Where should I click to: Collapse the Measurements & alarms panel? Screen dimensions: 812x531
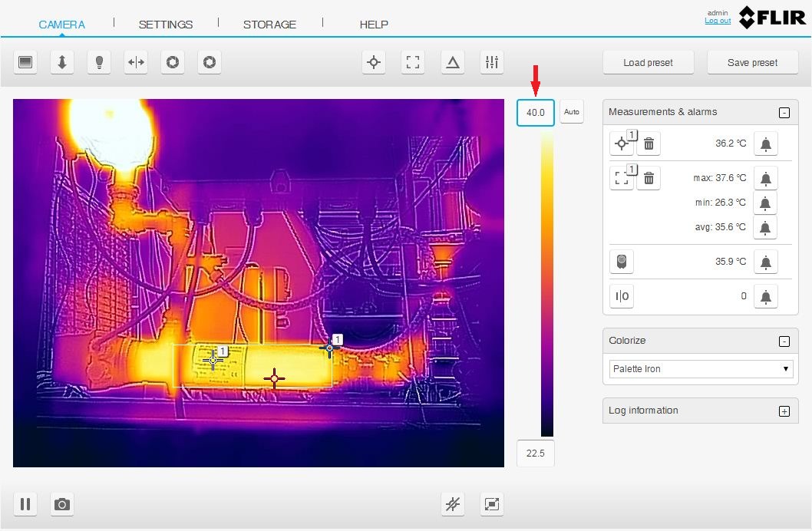[x=784, y=113]
